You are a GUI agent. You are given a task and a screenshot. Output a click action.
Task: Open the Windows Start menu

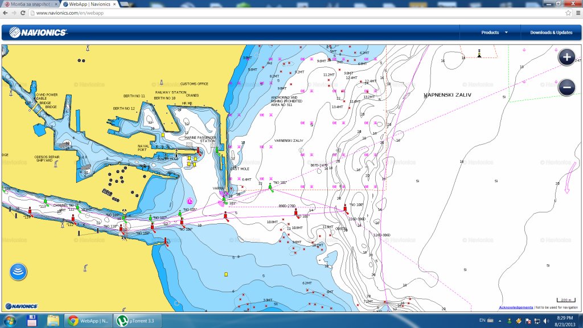click(9, 321)
